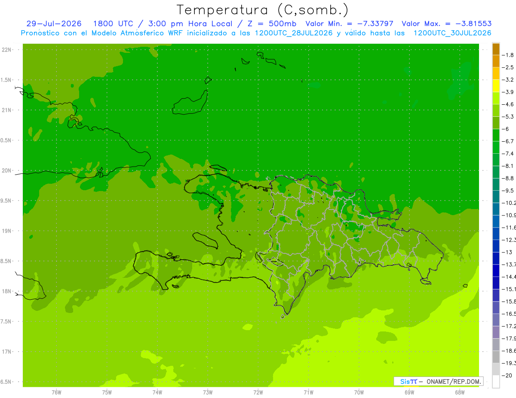Viewport: 516px width, 398px height.
Task: Click the "75W" longitude label
Action: click(x=107, y=392)
